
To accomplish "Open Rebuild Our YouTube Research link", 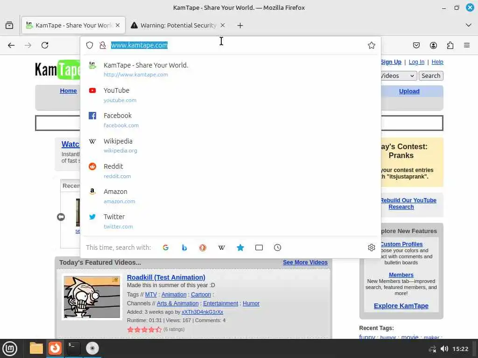I will [408, 204].
